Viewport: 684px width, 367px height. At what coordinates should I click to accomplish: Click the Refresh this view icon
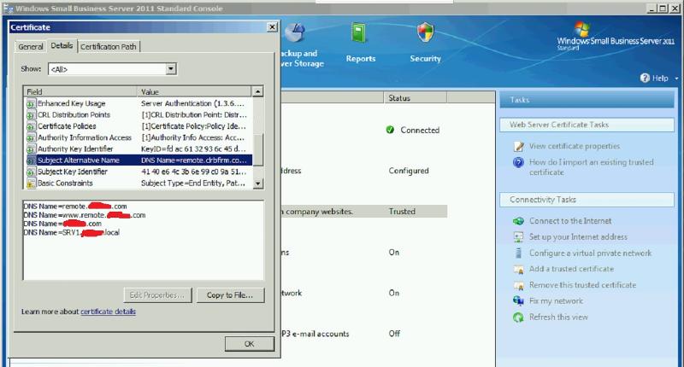click(518, 317)
